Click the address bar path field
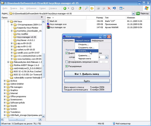Viewport: 151px width, 126px height. 70,14
